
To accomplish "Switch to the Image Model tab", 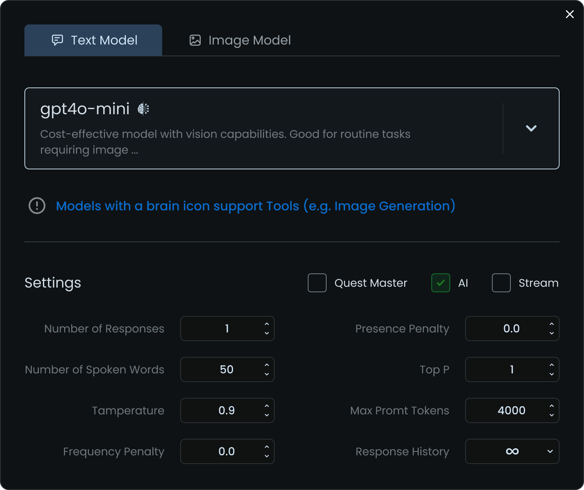I will [240, 40].
